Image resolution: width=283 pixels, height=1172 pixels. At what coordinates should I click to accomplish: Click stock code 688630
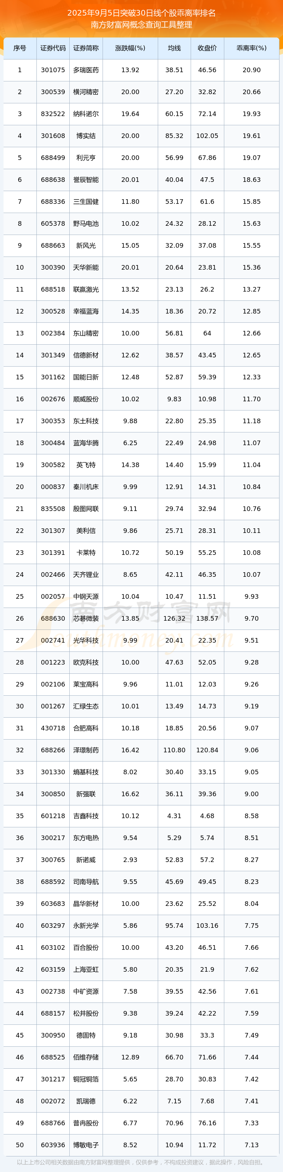pos(53,618)
